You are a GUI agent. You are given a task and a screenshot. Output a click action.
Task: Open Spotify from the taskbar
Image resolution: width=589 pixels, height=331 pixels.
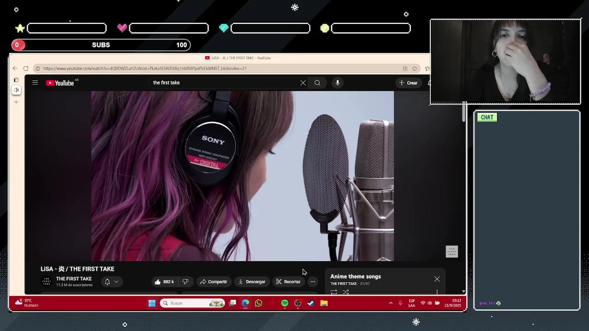(x=285, y=303)
